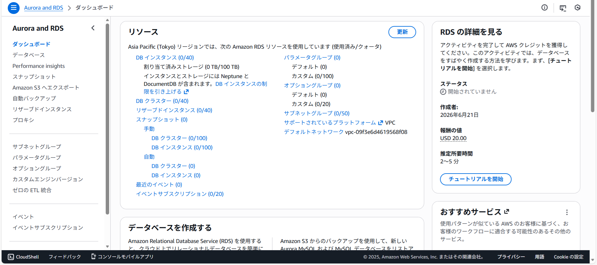This screenshot has height=265, width=597.
Task: Click the hexagon settings icon in header
Action: (x=577, y=8)
